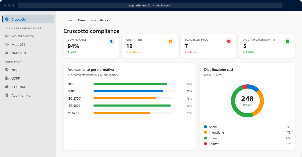Click the green up arrow beside +6%
This screenshot has width=302, height=157.
pos(68,52)
